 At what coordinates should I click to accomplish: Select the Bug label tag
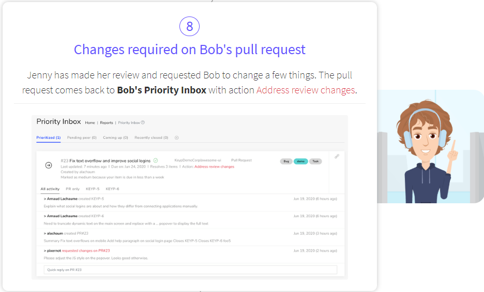(286, 161)
